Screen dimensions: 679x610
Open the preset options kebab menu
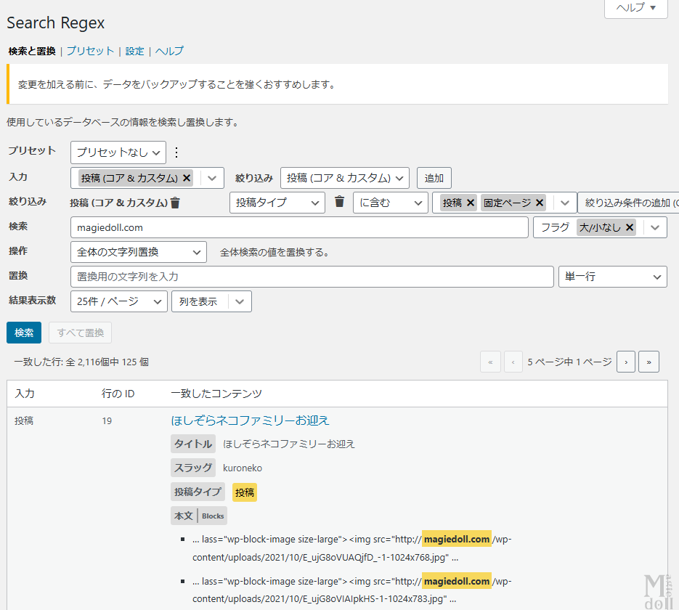(x=176, y=152)
